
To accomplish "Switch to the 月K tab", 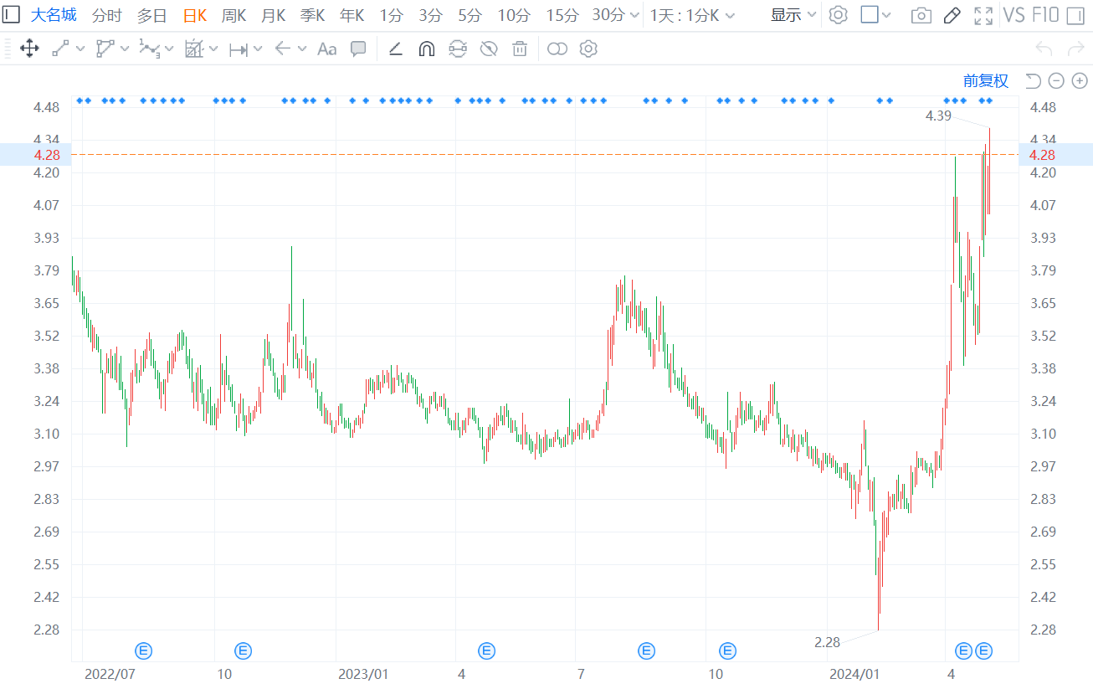I will (274, 15).
